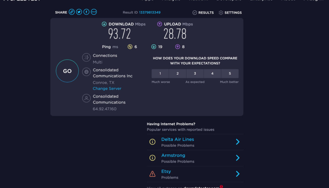
Task: Open the Network menu
Action: point(198,1)
